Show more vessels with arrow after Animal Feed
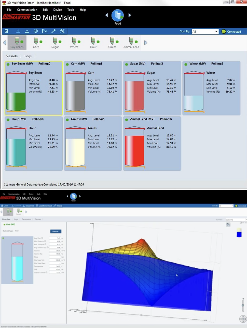The image size is (247, 328). pos(146,43)
